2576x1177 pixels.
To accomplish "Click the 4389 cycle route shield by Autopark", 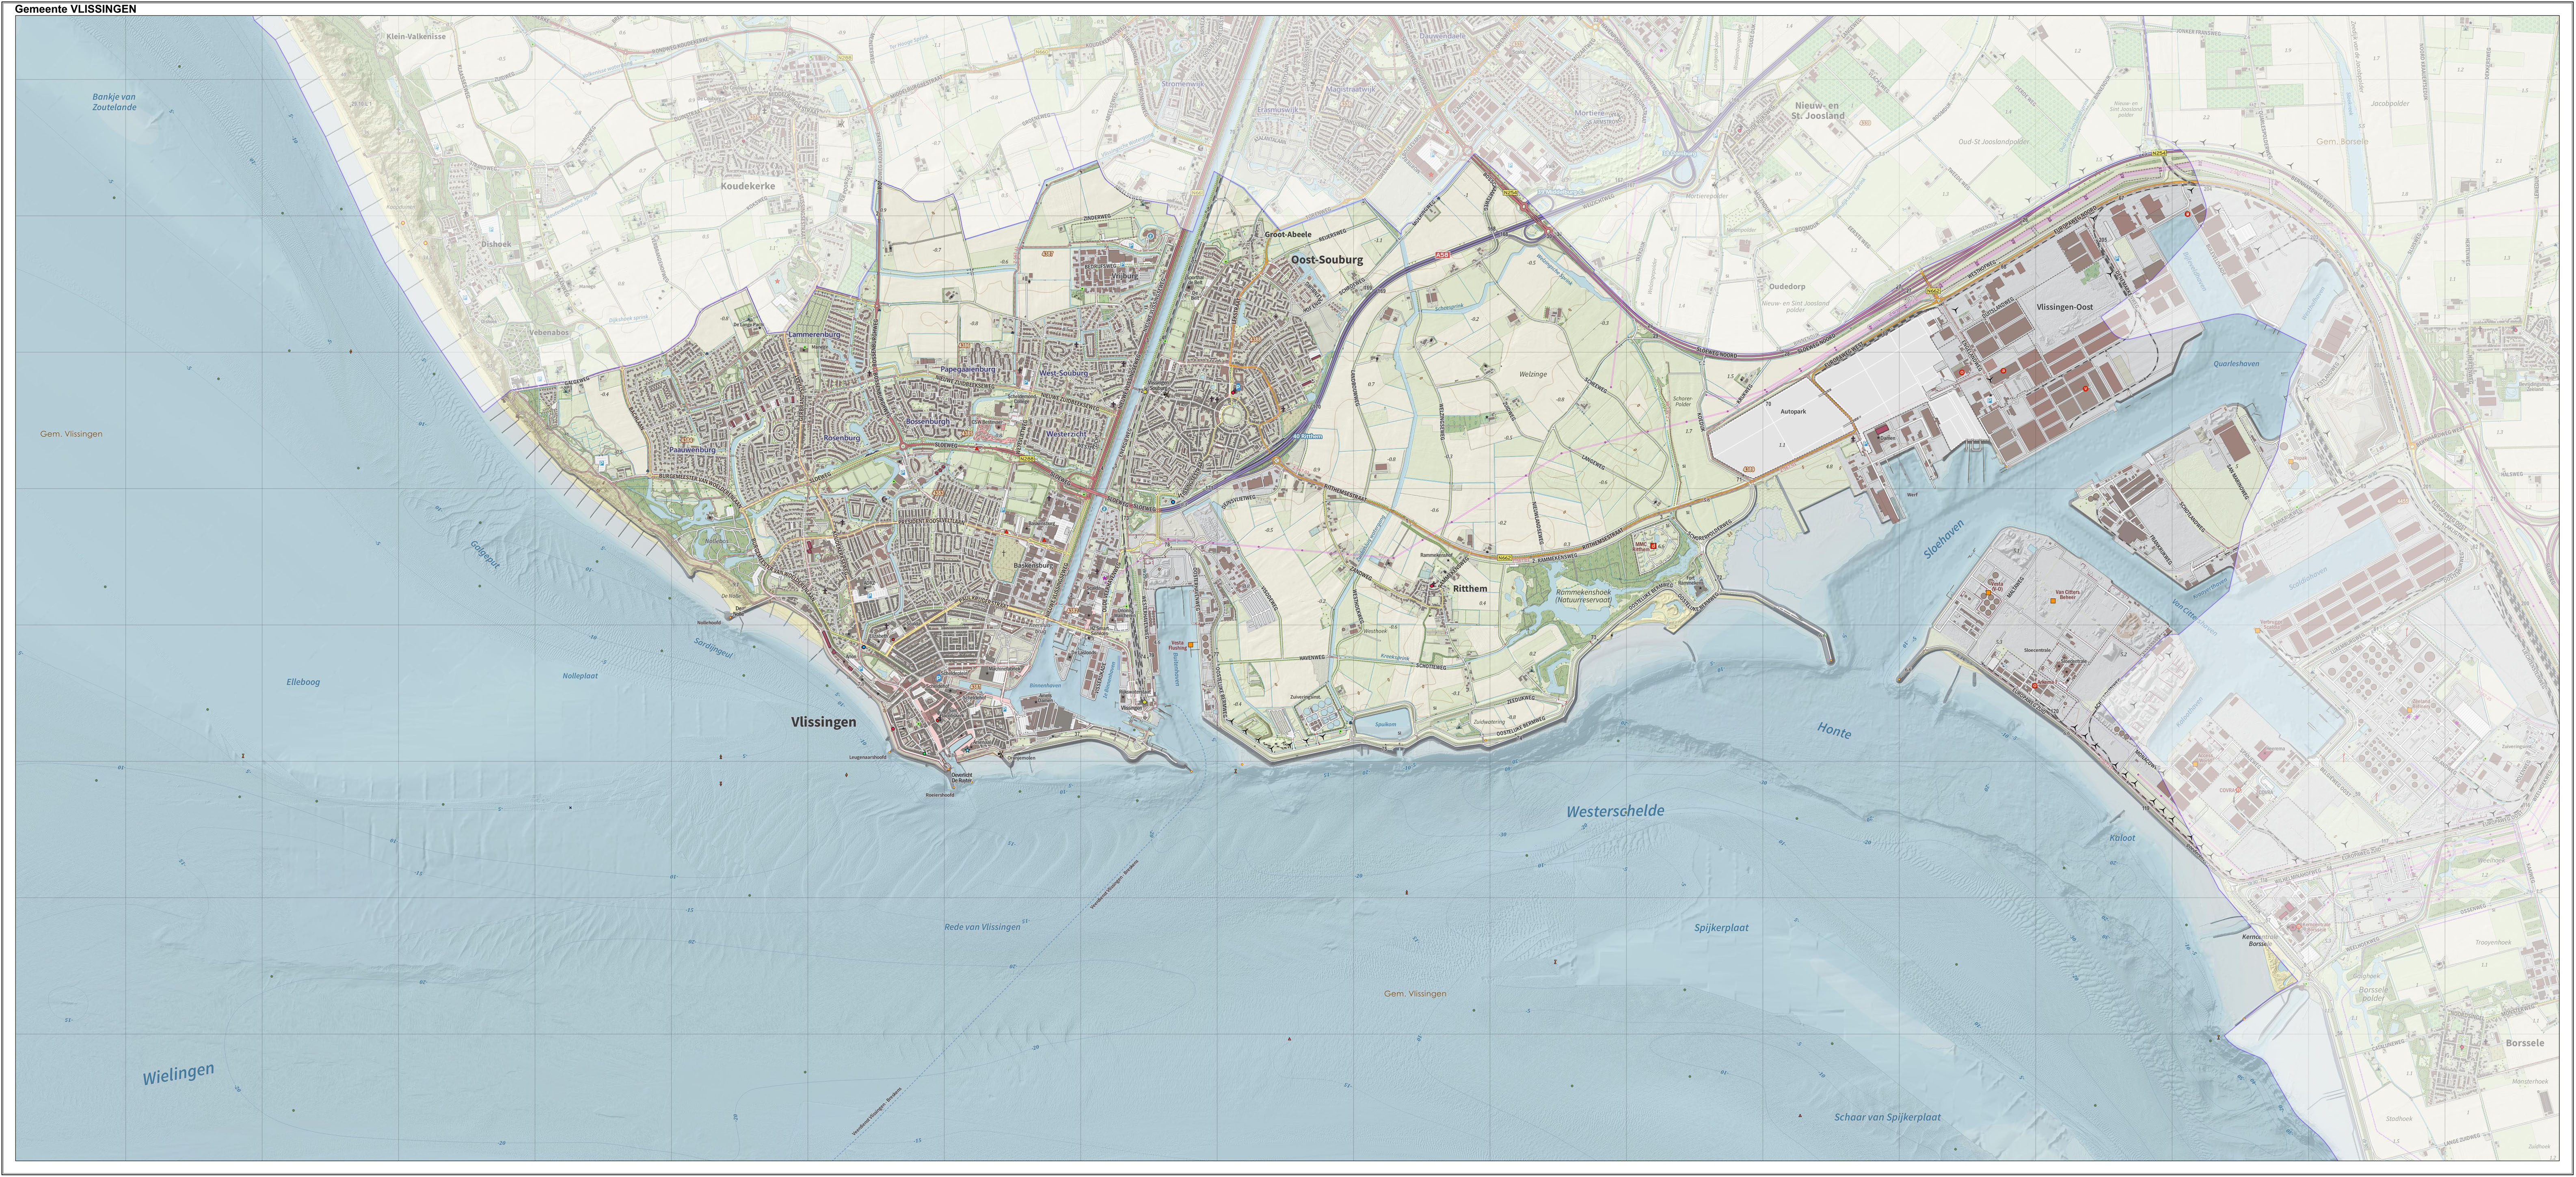I will coord(1749,470).
